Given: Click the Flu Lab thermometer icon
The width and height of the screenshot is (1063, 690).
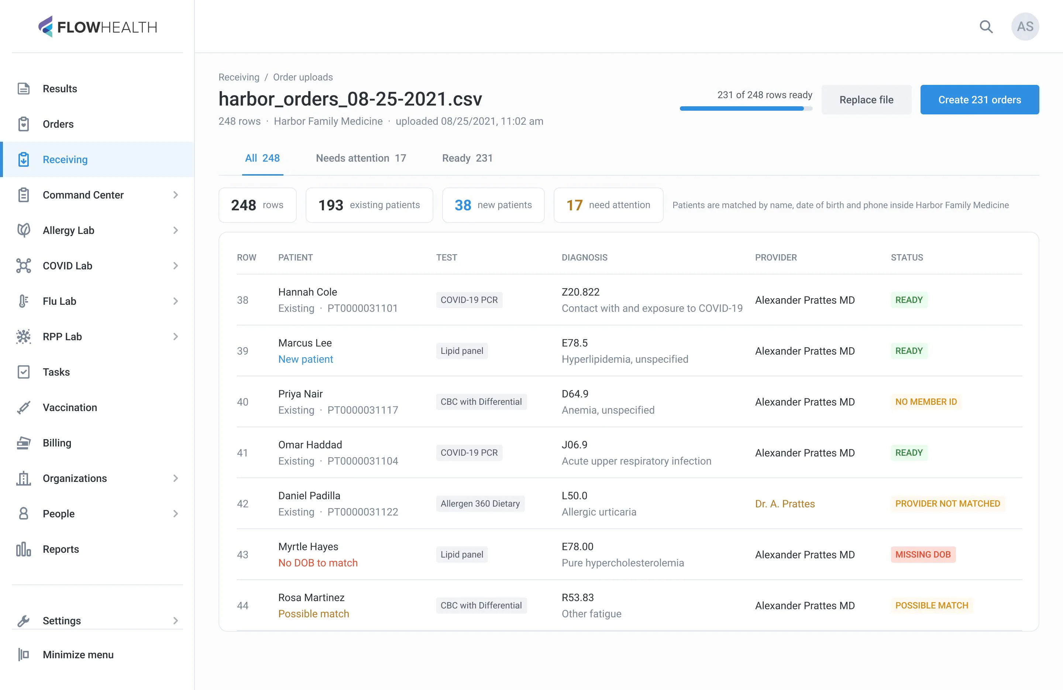Looking at the screenshot, I should (x=24, y=301).
